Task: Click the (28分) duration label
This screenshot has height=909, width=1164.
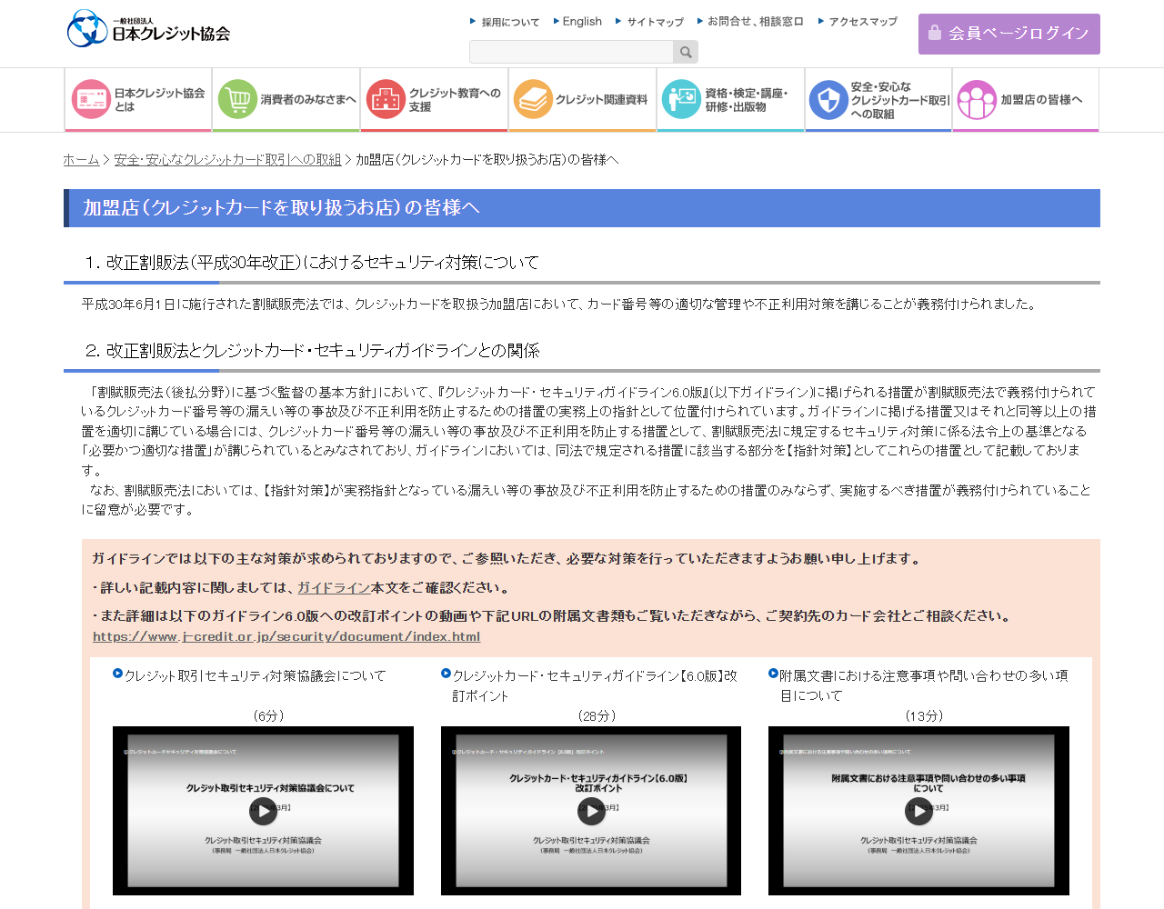Action: (x=597, y=716)
